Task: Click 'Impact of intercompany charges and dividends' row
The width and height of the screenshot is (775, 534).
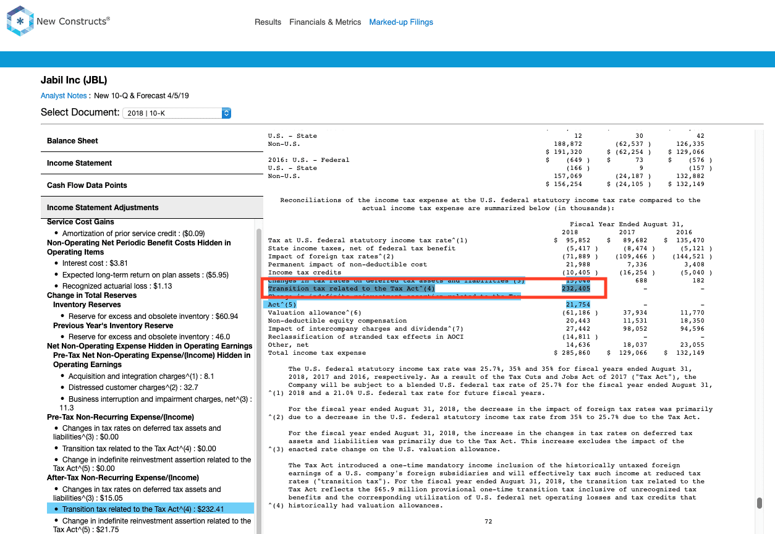Action: point(366,329)
